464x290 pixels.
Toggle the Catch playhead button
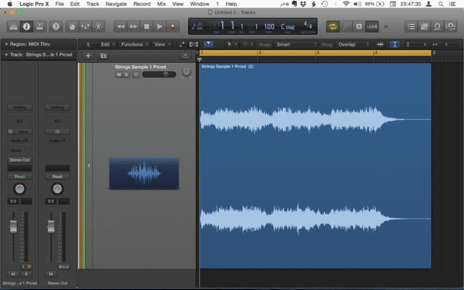click(208, 44)
